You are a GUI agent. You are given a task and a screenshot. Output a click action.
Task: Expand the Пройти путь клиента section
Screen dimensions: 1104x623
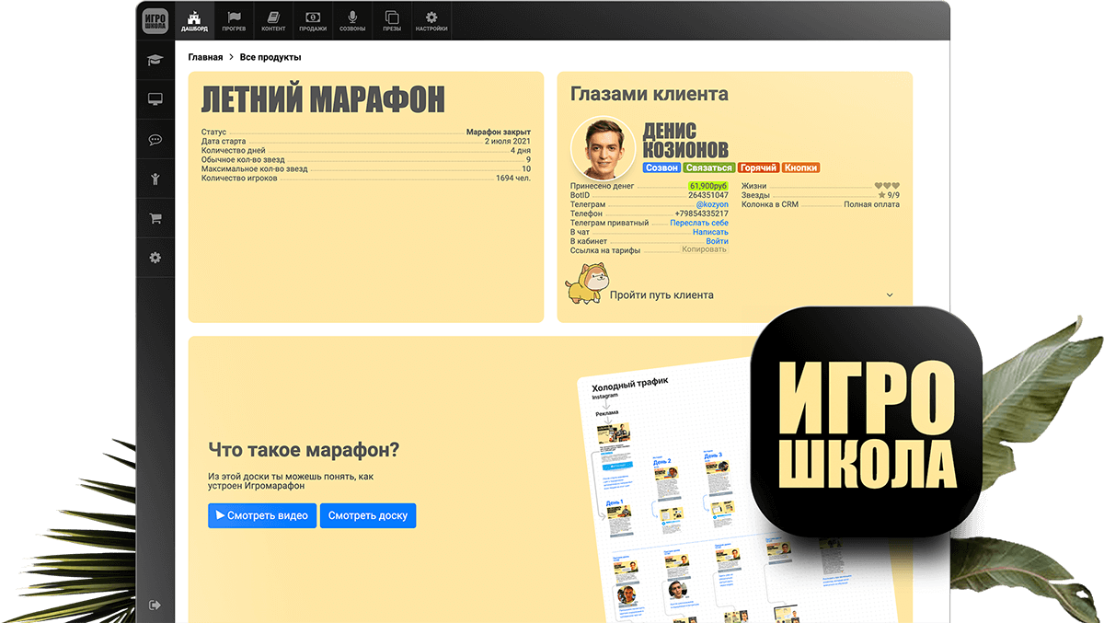pyautogui.click(x=889, y=295)
